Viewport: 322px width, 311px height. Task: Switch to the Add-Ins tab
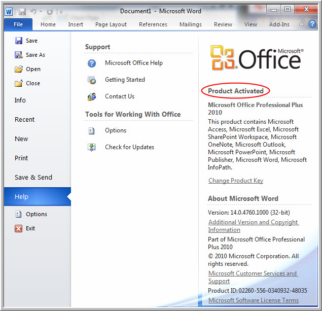click(x=279, y=24)
